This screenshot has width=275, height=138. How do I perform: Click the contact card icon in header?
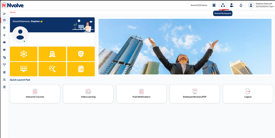click(214, 5)
